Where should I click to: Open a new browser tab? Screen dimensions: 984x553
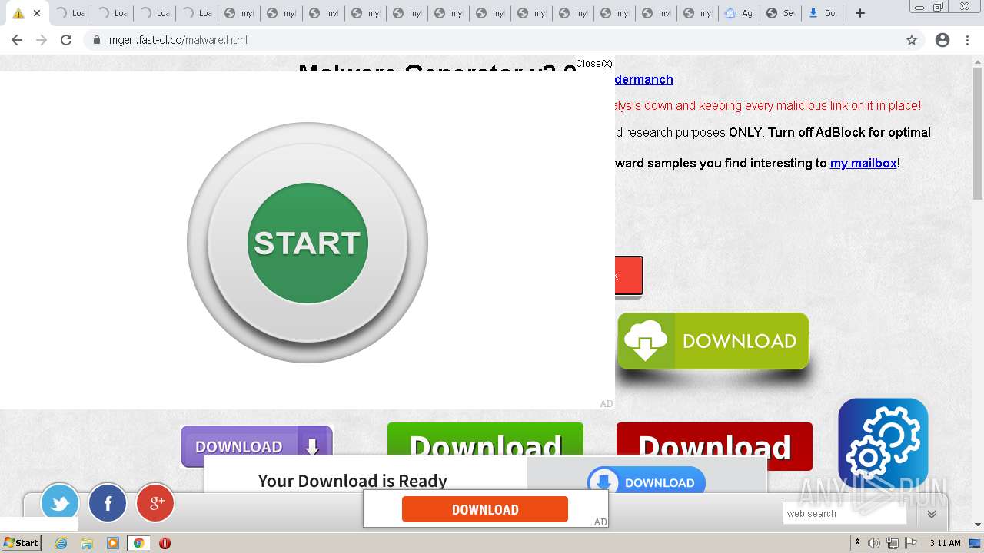pos(860,13)
